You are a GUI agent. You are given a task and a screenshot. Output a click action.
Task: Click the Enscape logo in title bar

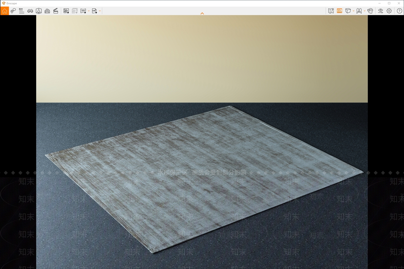(x=4, y=3)
